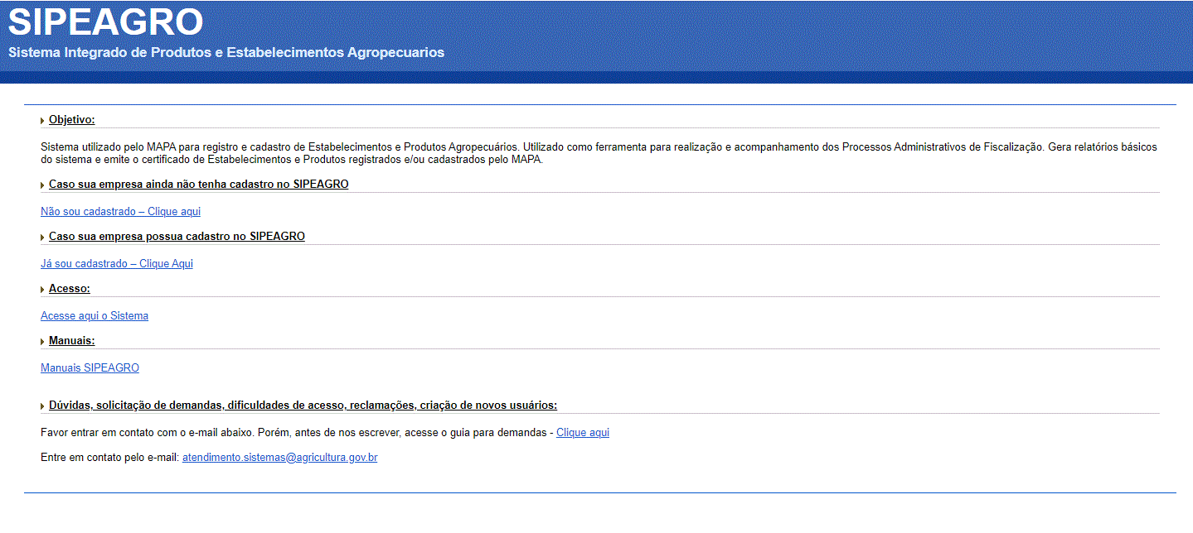Click the triangle arrow next to Acesso
1193x533 pixels.
coord(42,290)
